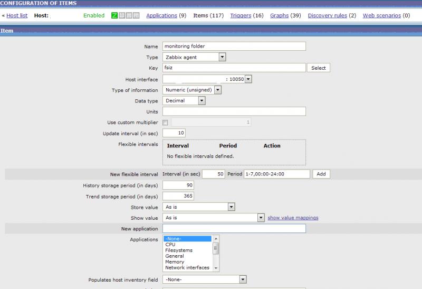Click the green Zabbix agent availability icon

tap(114, 16)
